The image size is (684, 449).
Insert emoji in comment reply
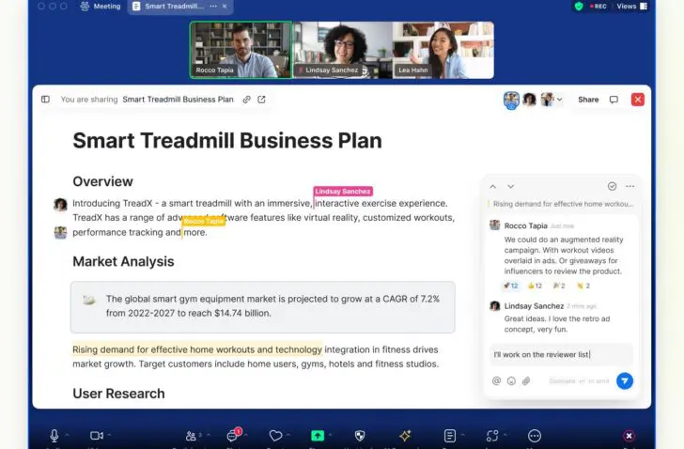[511, 380]
